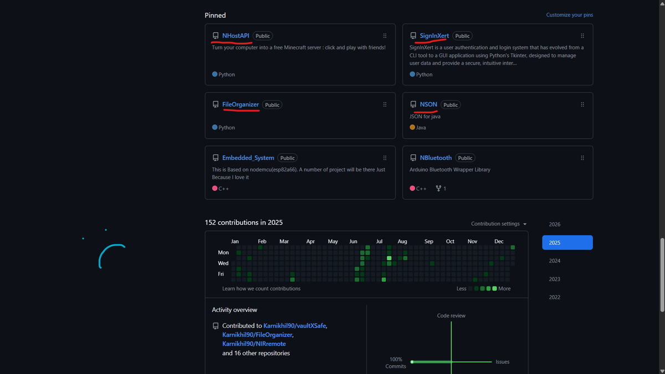
Task: Click Customize your pins link
Action: click(x=569, y=15)
